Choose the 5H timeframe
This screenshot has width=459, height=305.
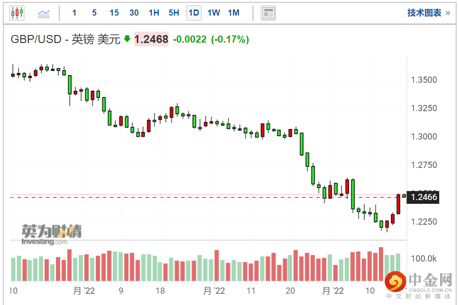click(174, 13)
